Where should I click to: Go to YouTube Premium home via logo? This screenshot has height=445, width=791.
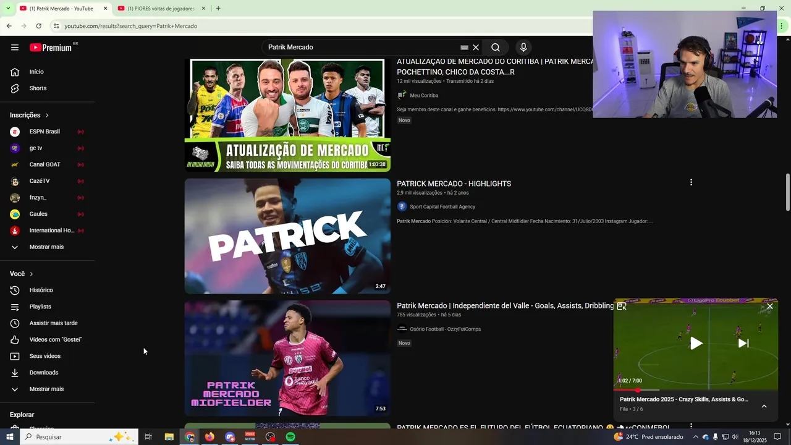point(51,48)
